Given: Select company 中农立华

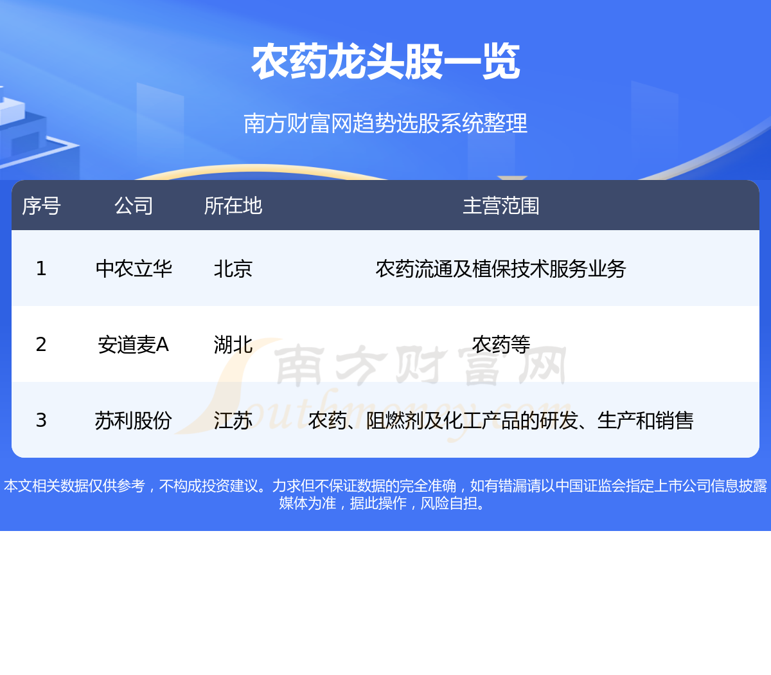Looking at the screenshot, I should 134,269.
